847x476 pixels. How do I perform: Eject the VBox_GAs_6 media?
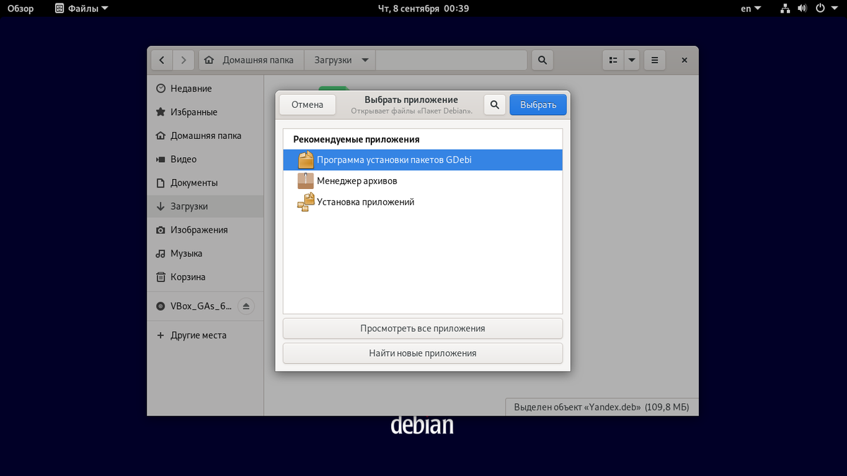point(246,305)
